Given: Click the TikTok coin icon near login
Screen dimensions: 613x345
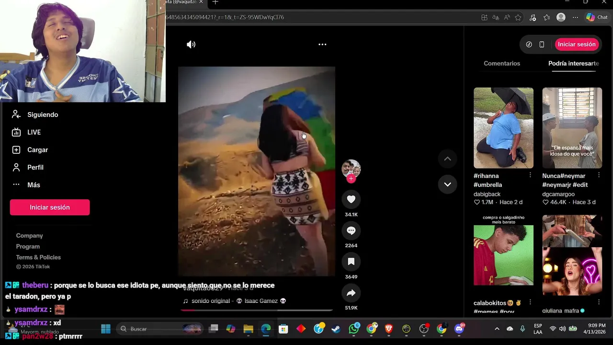Looking at the screenshot, I should (529, 45).
